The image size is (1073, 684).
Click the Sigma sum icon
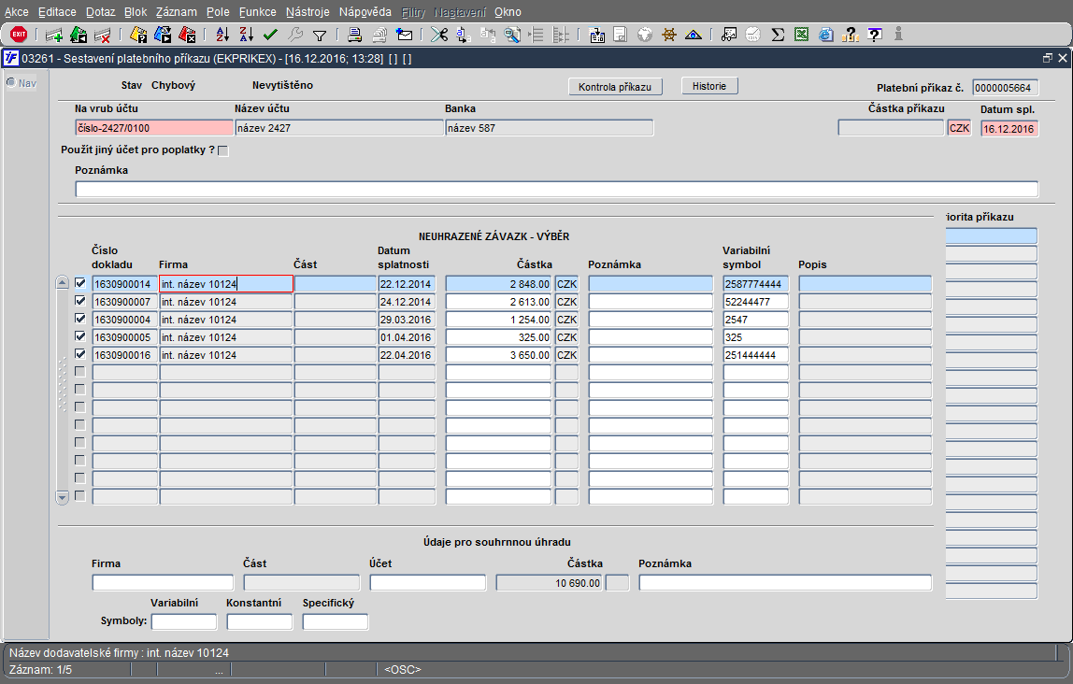point(777,35)
